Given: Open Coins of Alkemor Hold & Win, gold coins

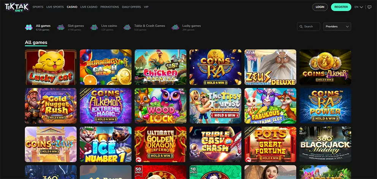Looking at the screenshot, I should point(325,67).
